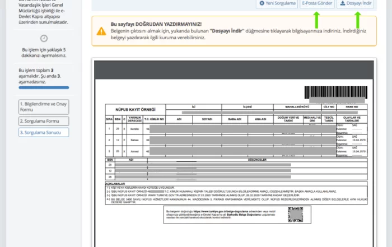The height and width of the screenshot is (247, 392).
Task: Select step 3. Sorgulama Sonucu
Action: click(x=44, y=132)
